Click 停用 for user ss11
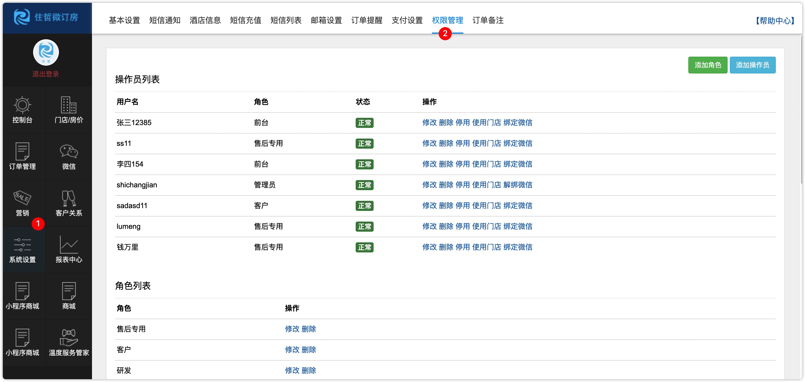Screen dimensions: 805x382 [463, 143]
